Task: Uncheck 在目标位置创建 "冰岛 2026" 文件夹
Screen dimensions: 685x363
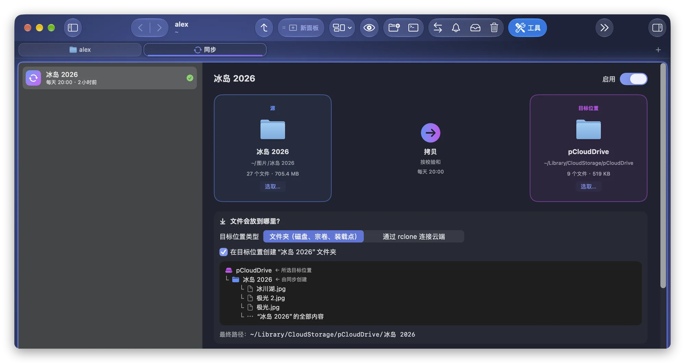Action: click(223, 252)
